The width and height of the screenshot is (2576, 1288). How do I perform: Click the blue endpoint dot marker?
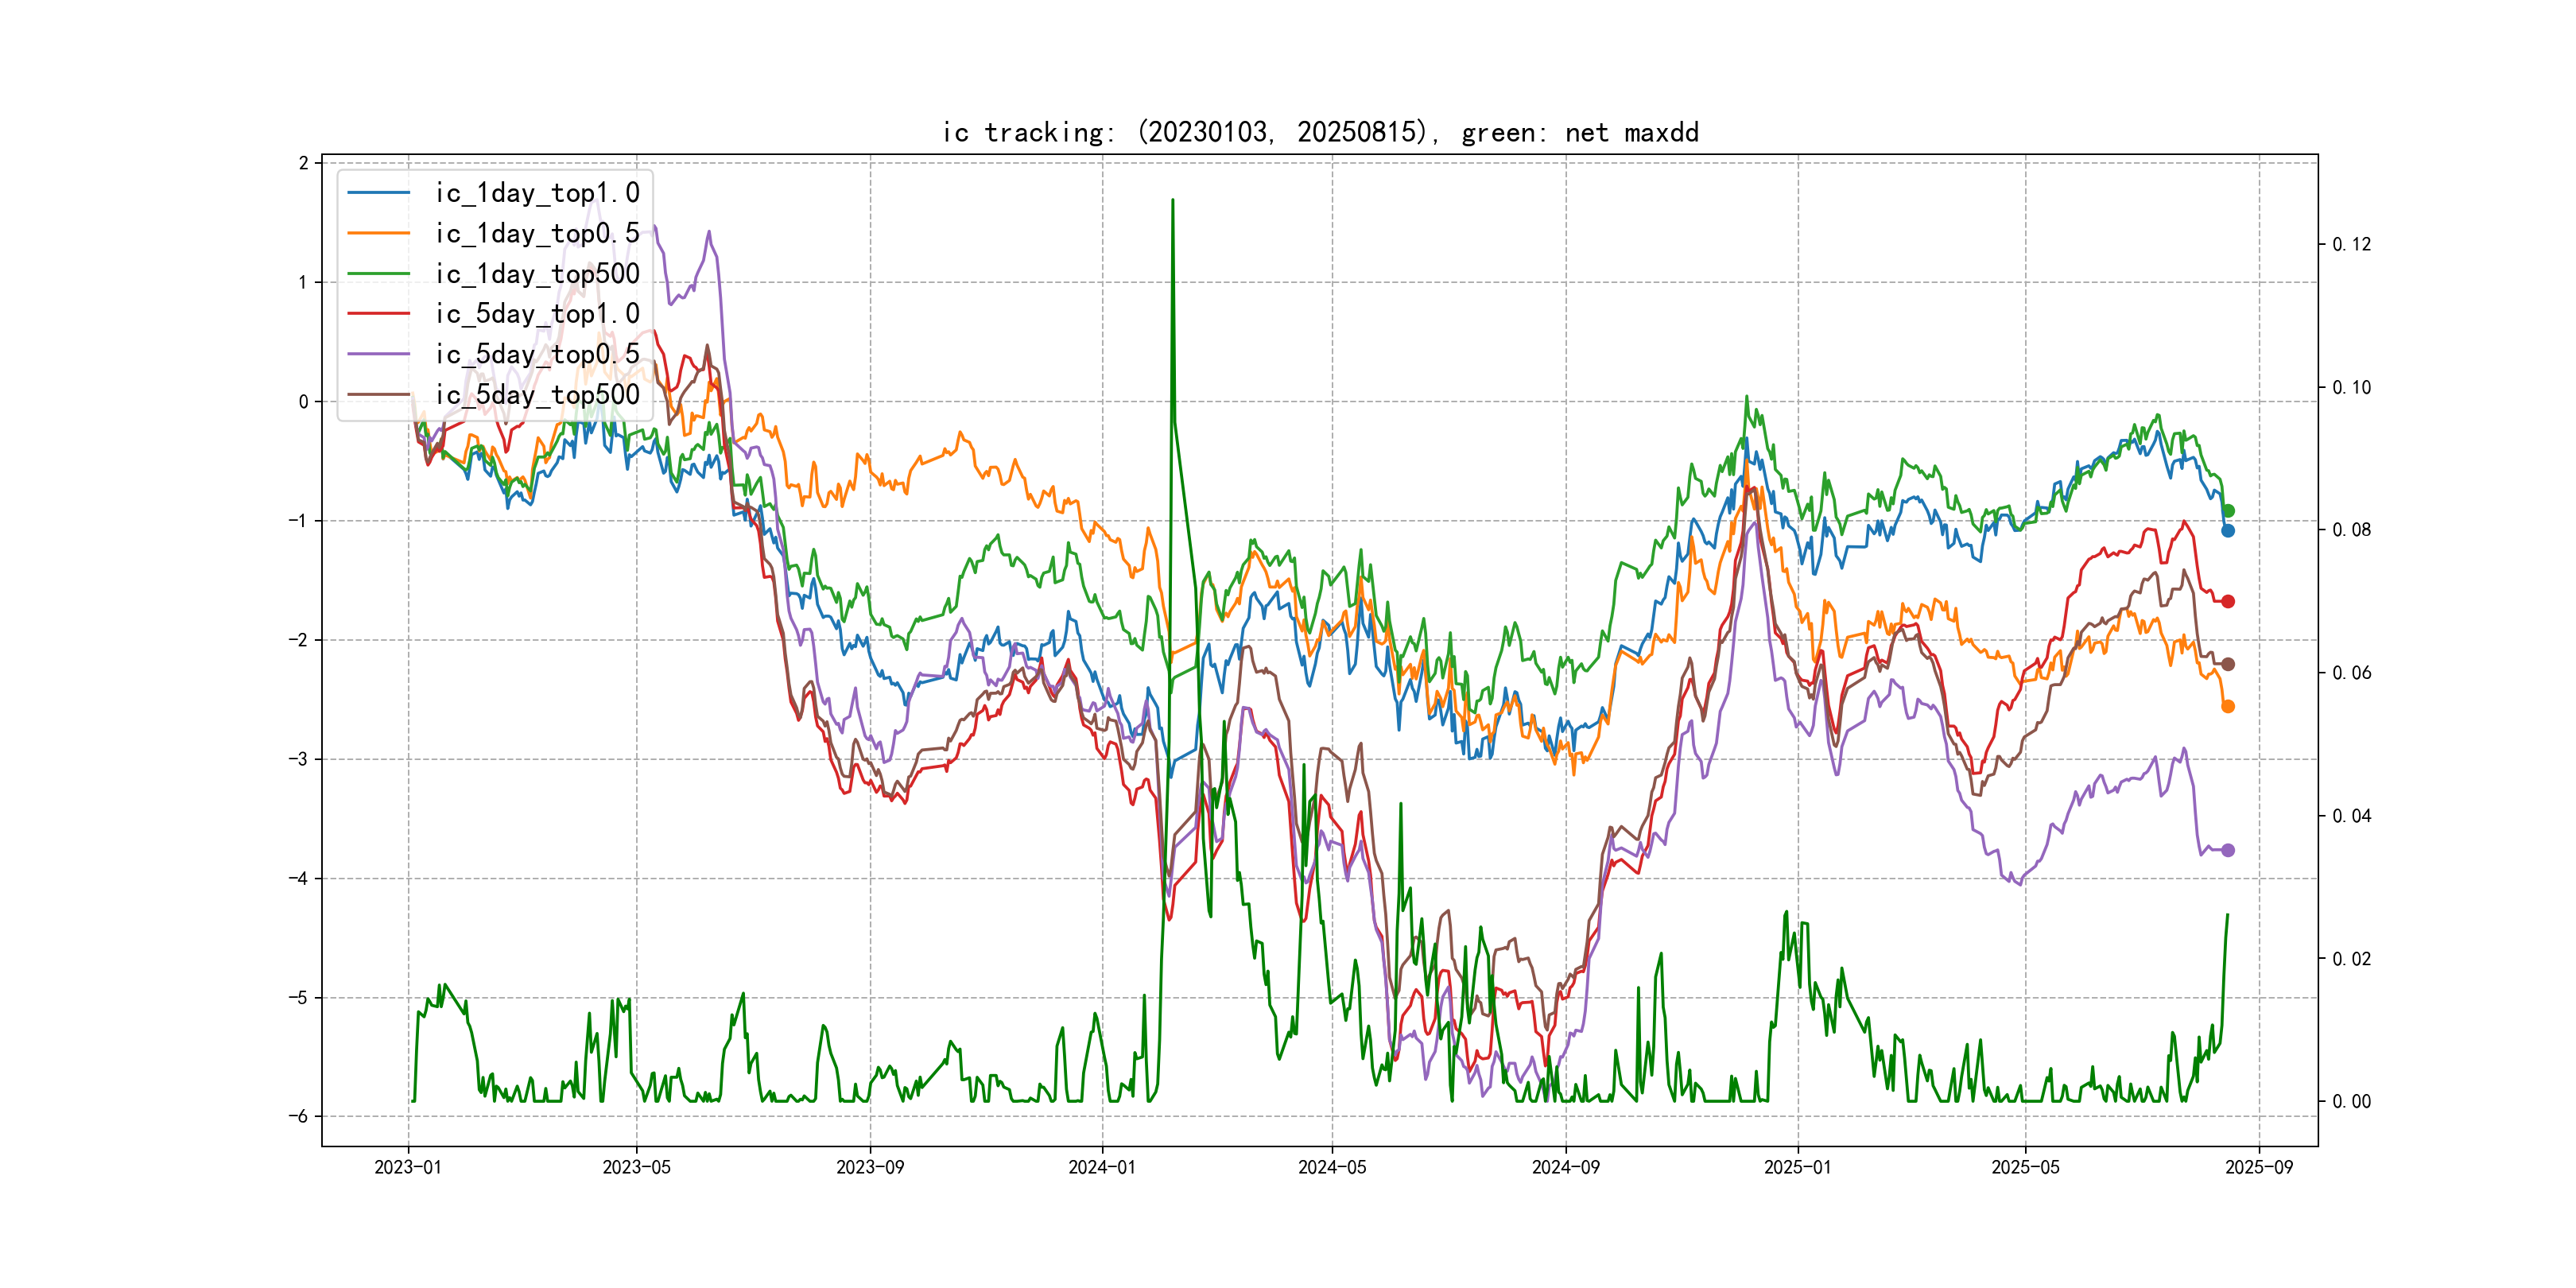2228,531
